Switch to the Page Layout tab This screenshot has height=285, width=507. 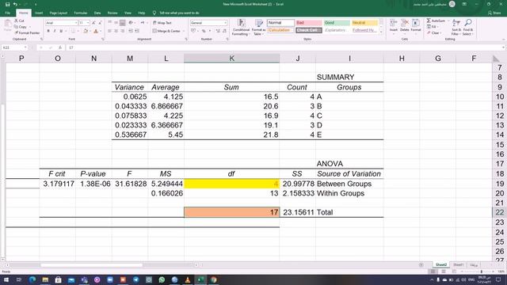click(x=58, y=13)
